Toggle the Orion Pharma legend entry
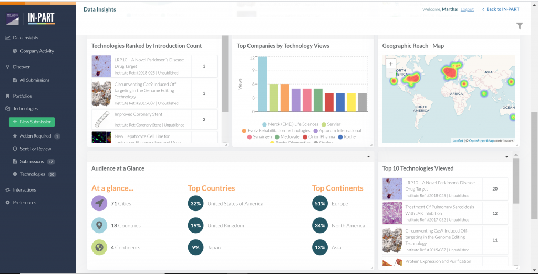Screen dimensions: 538x274 point(319,137)
